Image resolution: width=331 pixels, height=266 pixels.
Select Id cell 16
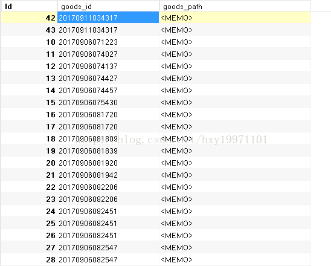[x=30, y=114]
